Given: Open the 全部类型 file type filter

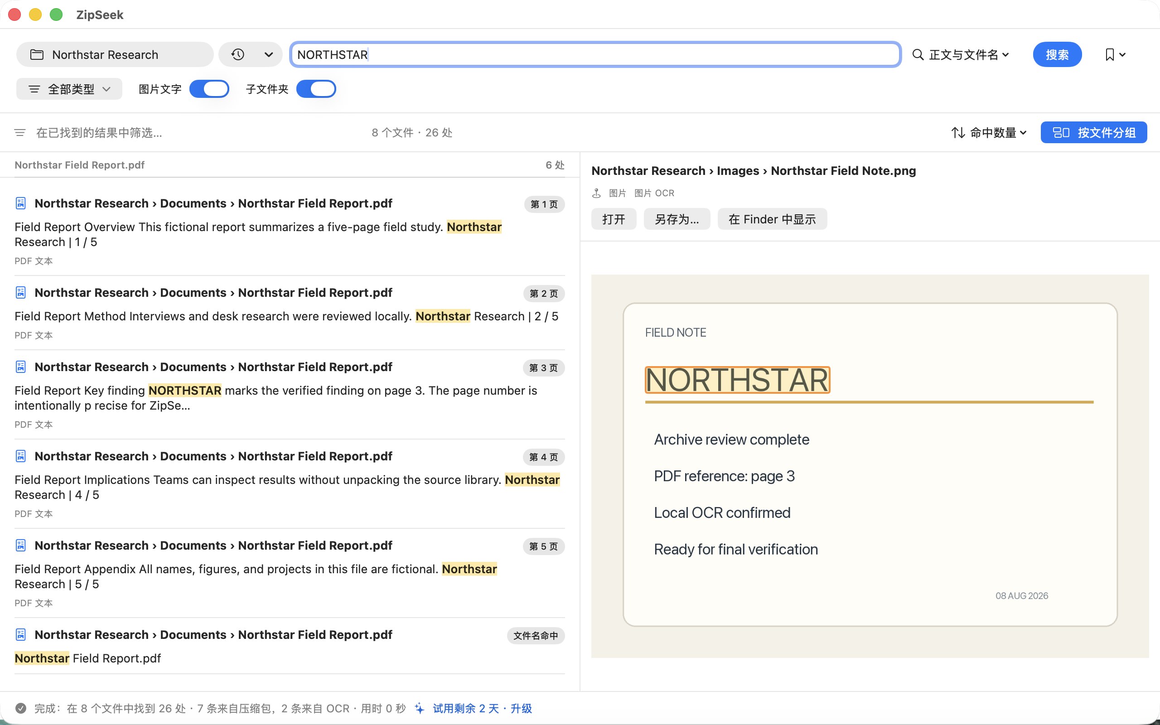Looking at the screenshot, I should [69, 89].
